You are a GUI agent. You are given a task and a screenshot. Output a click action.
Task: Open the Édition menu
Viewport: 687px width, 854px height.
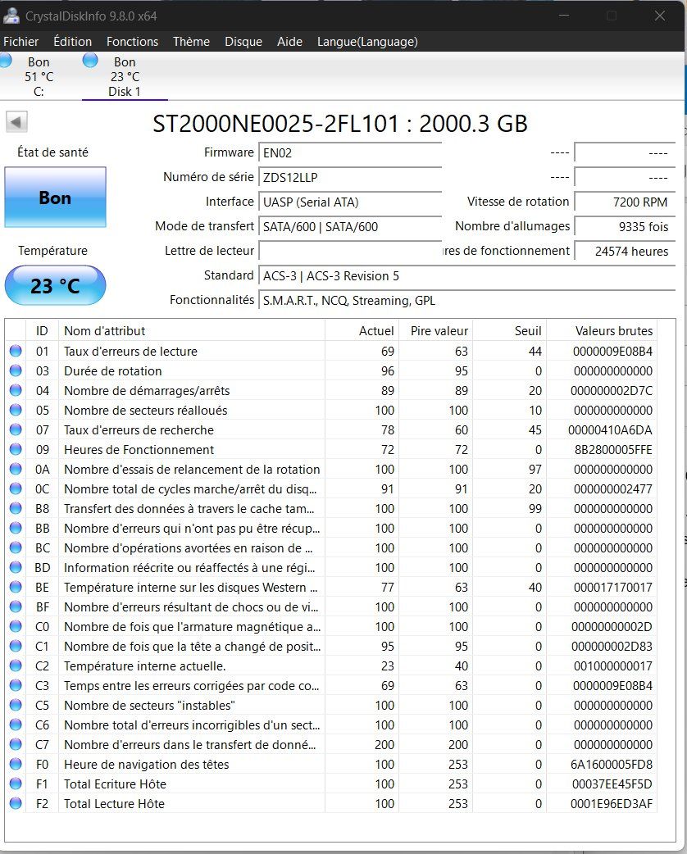[72, 42]
